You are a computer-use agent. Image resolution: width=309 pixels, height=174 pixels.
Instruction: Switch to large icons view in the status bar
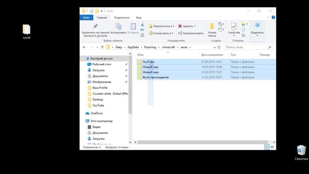[272, 147]
